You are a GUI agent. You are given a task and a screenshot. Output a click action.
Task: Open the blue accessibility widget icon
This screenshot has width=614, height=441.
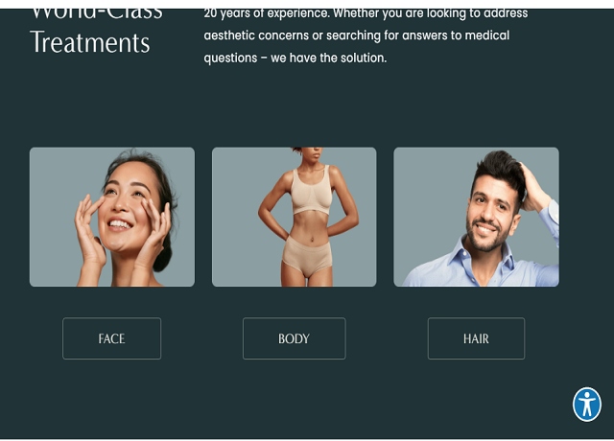[586, 405]
